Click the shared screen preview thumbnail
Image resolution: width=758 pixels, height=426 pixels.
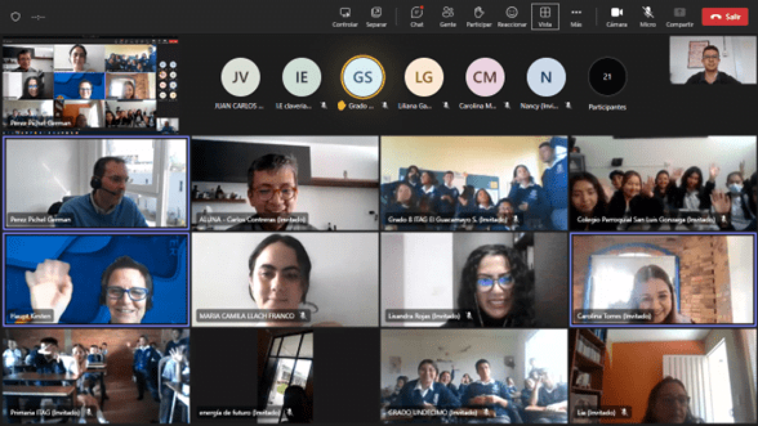tap(90, 85)
